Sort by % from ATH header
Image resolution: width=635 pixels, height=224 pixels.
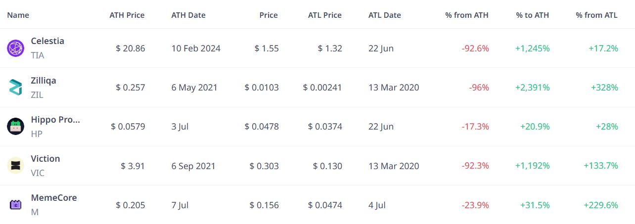coord(467,15)
